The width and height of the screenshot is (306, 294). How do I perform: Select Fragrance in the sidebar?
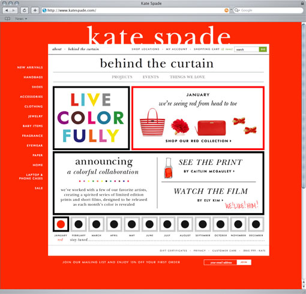tap(32, 136)
